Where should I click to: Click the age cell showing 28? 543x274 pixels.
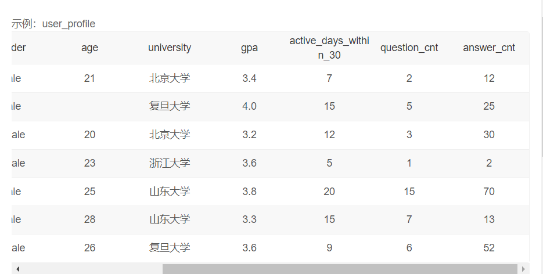coord(89,219)
